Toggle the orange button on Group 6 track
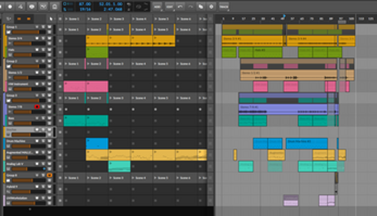 pos(49,175)
